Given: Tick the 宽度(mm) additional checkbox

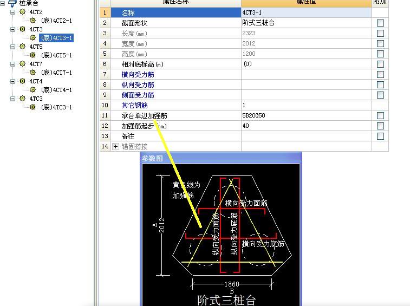Looking at the screenshot, I should (380, 43).
